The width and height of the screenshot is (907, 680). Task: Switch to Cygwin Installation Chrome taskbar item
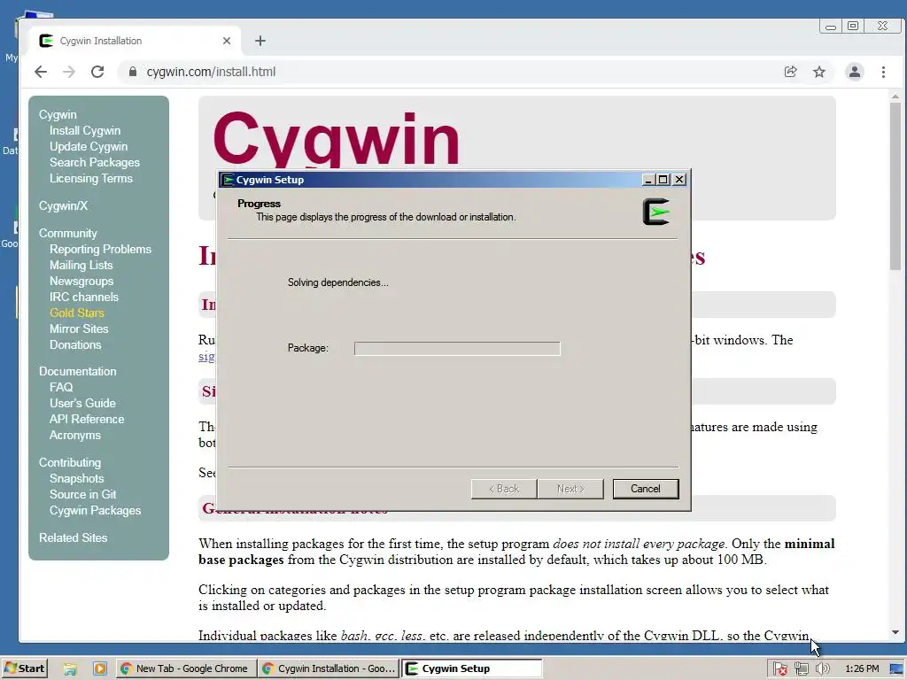click(x=329, y=668)
